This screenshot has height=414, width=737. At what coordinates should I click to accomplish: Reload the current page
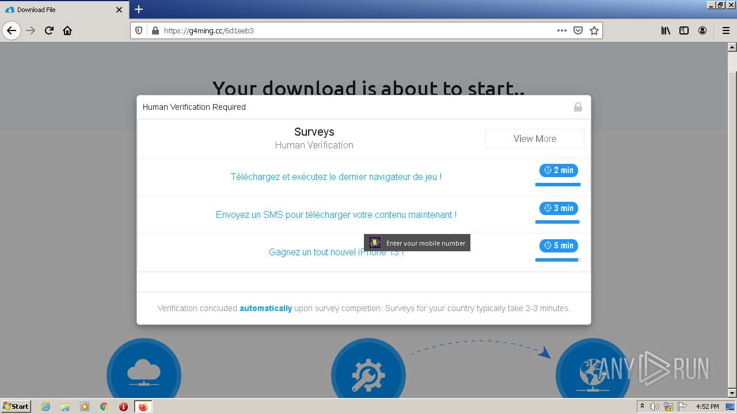pos(49,30)
